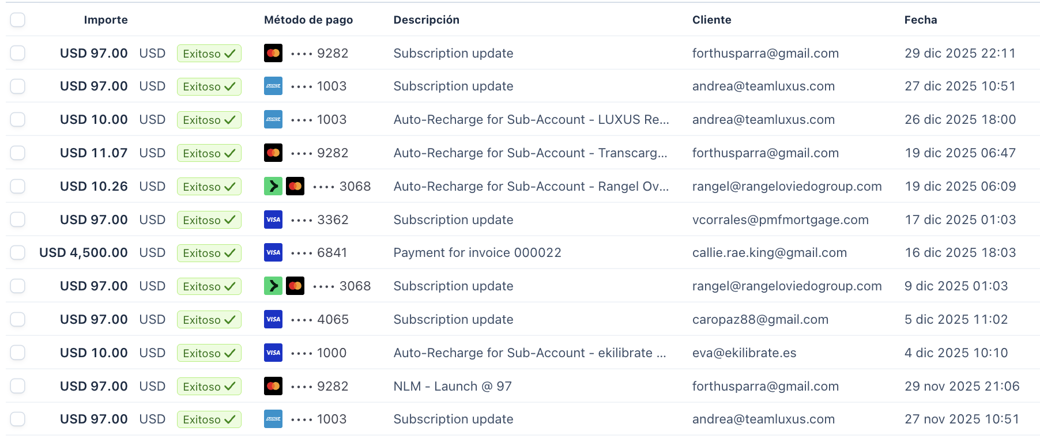Click Mastercard icon in USD 10.26 row

pyautogui.click(x=295, y=186)
